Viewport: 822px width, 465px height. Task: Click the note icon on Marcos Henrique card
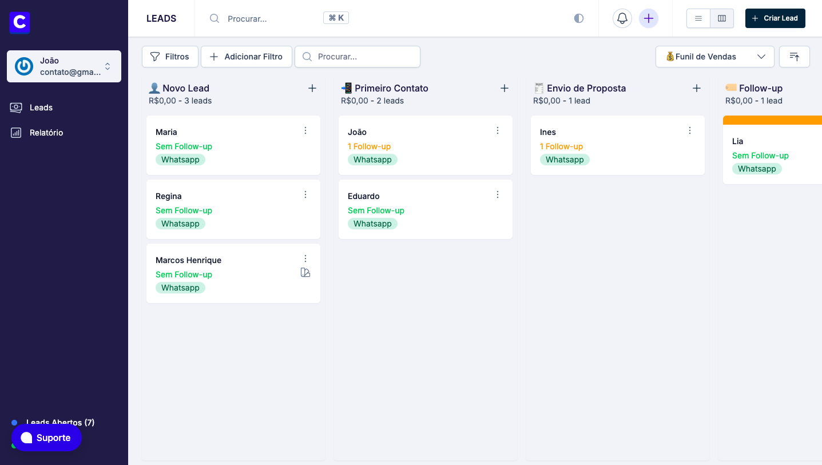tap(305, 273)
